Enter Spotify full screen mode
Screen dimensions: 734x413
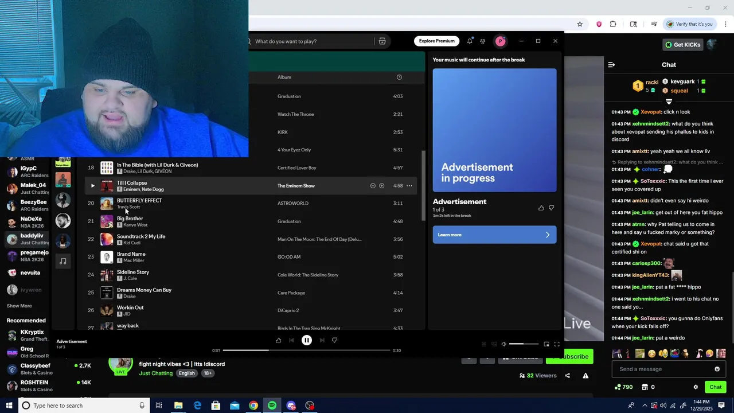pyautogui.click(x=557, y=344)
